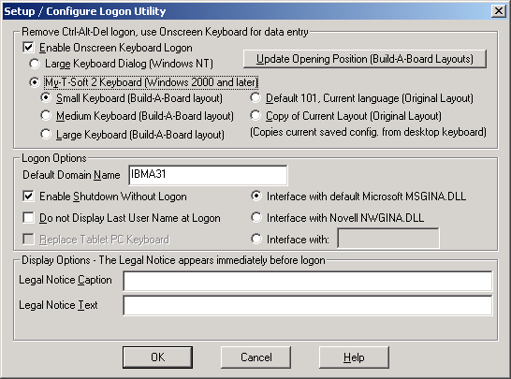
Task: Confirm settings with OK button
Action: 158,357
